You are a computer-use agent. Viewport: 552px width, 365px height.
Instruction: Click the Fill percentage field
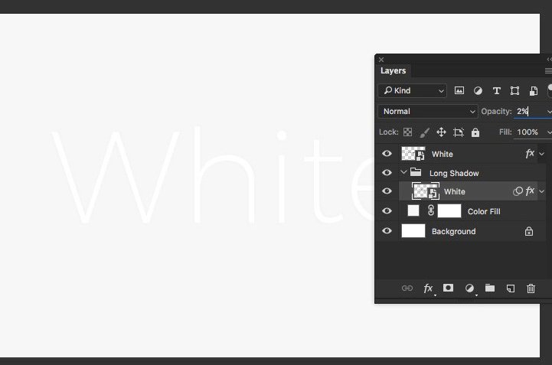[x=528, y=132]
